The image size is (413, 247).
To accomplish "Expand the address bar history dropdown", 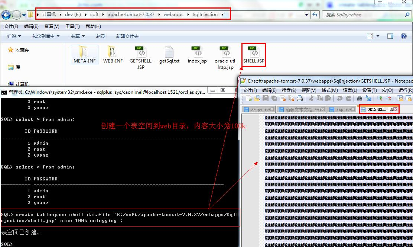I will pyautogui.click(x=306, y=15).
